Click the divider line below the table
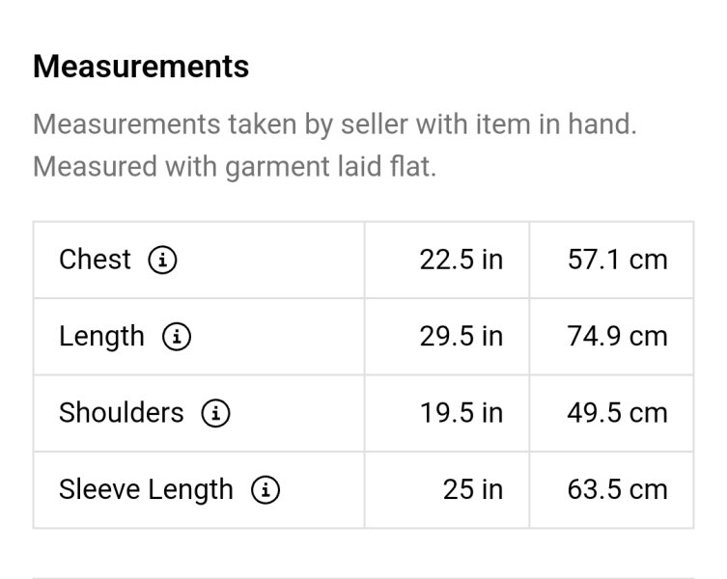Image resolution: width=727 pixels, height=579 pixels. pyautogui.click(x=363, y=578)
